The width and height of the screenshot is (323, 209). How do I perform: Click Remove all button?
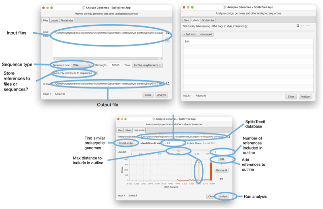[222, 170]
